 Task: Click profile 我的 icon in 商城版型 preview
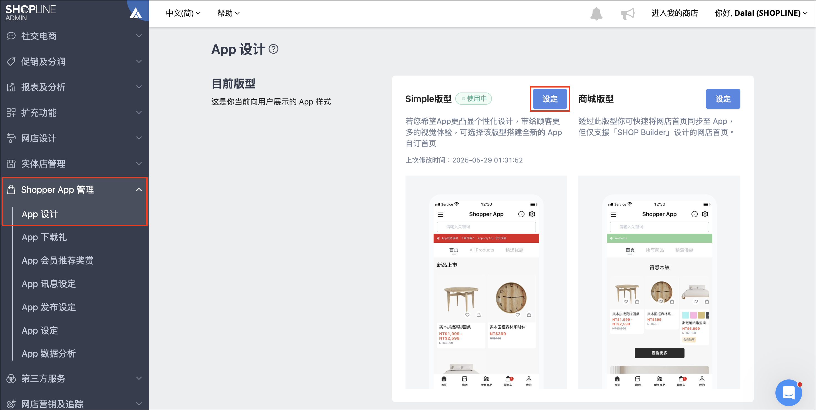pos(702,379)
